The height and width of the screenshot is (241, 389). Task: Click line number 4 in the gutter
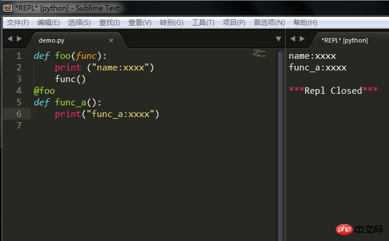pos(19,91)
